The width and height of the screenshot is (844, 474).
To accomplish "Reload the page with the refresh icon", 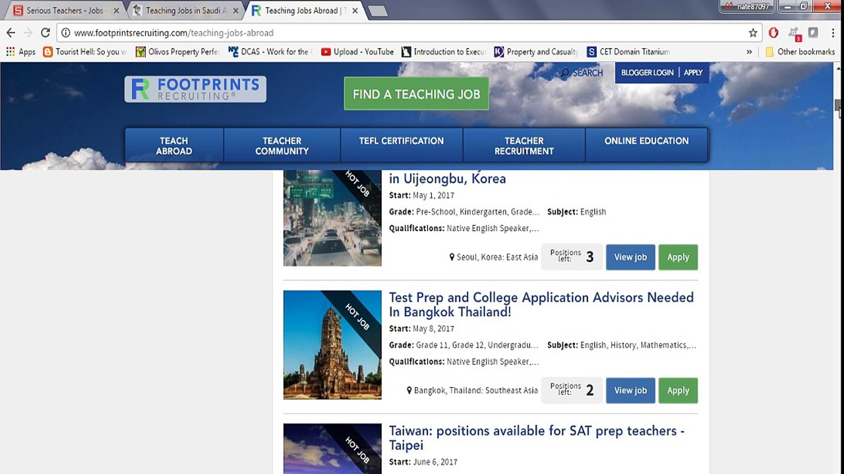I will [x=45, y=33].
